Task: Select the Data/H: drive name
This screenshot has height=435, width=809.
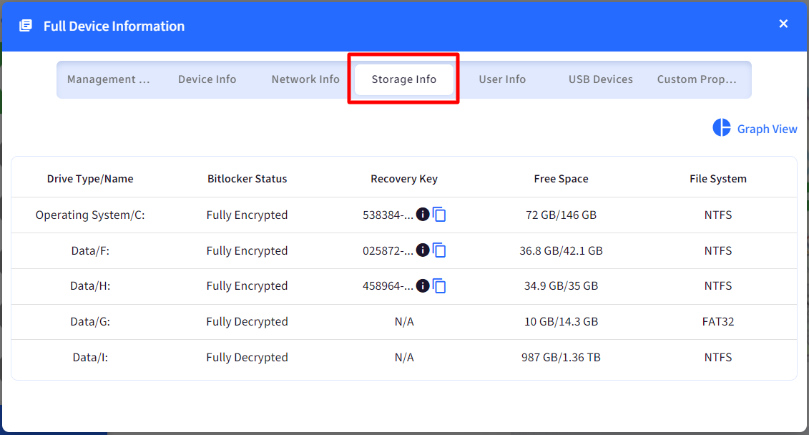Action: pos(90,286)
